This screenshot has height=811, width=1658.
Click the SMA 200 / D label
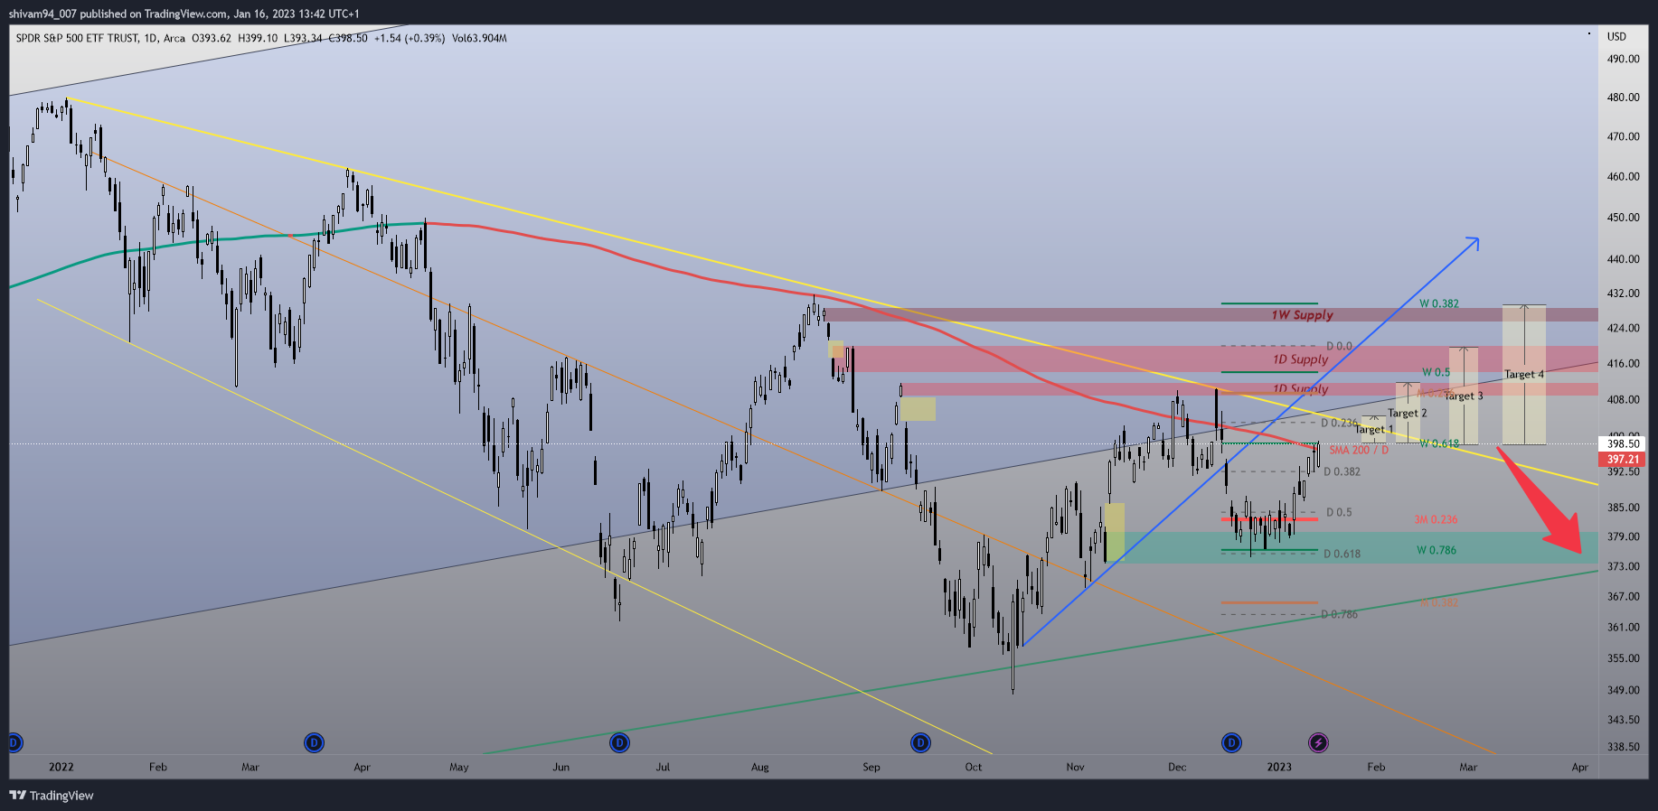click(1359, 450)
